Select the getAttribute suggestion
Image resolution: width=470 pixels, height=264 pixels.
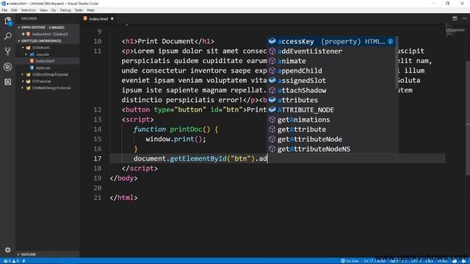pyautogui.click(x=331, y=129)
